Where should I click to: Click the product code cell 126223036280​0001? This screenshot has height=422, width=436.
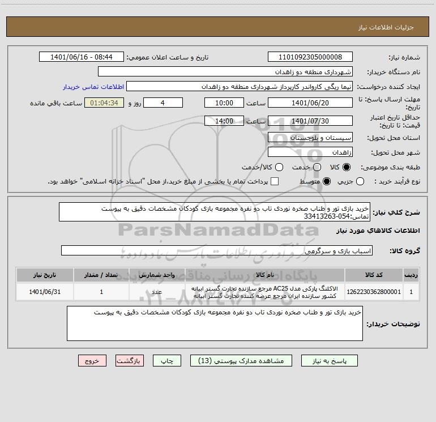tap(374, 292)
